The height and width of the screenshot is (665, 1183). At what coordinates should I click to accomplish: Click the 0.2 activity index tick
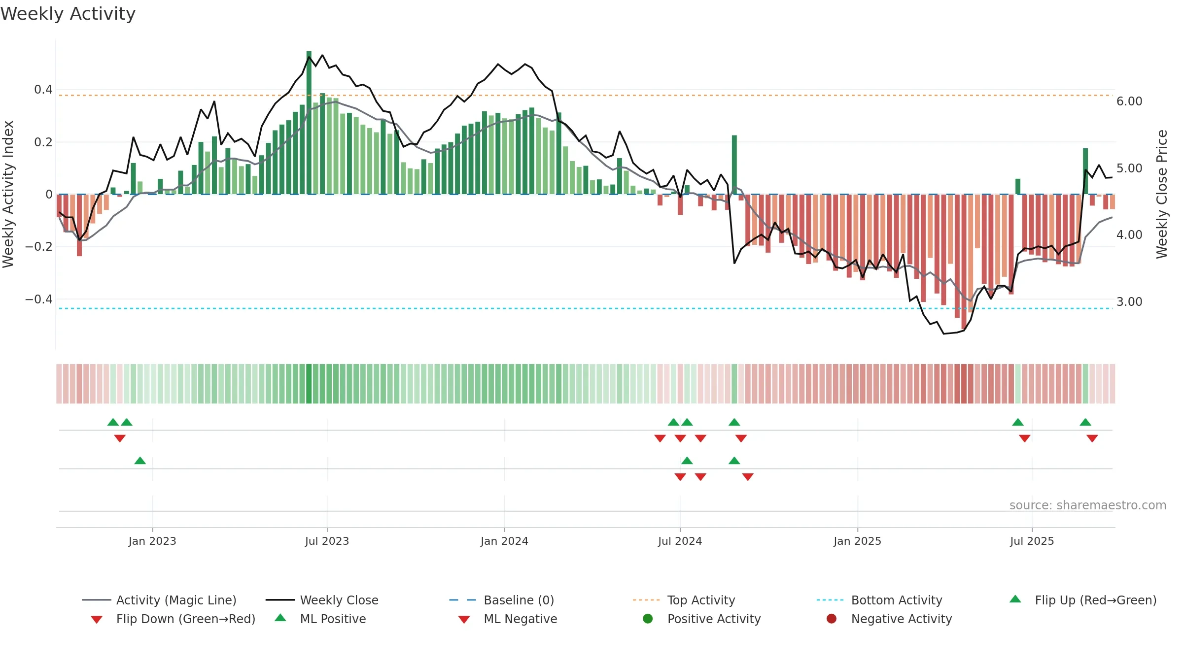coord(43,142)
